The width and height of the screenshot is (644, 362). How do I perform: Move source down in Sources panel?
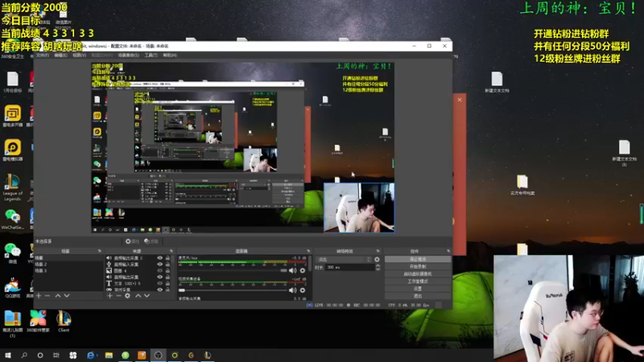(x=147, y=295)
